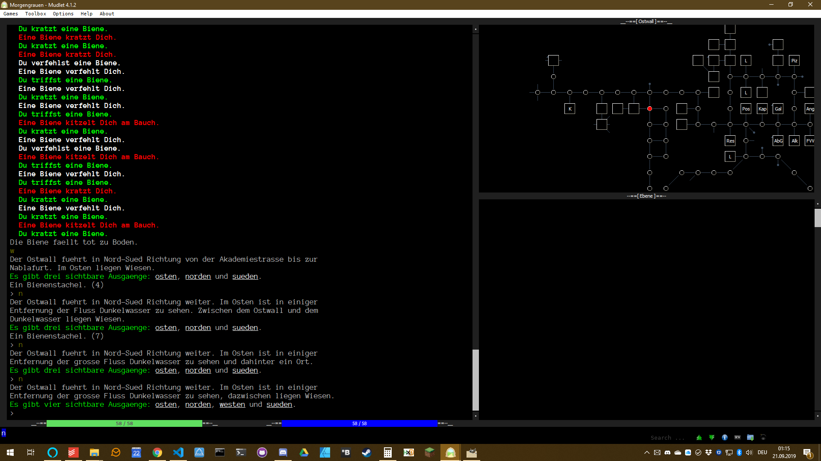821x461 pixels.
Task: Click the K room on the map
Action: click(570, 109)
